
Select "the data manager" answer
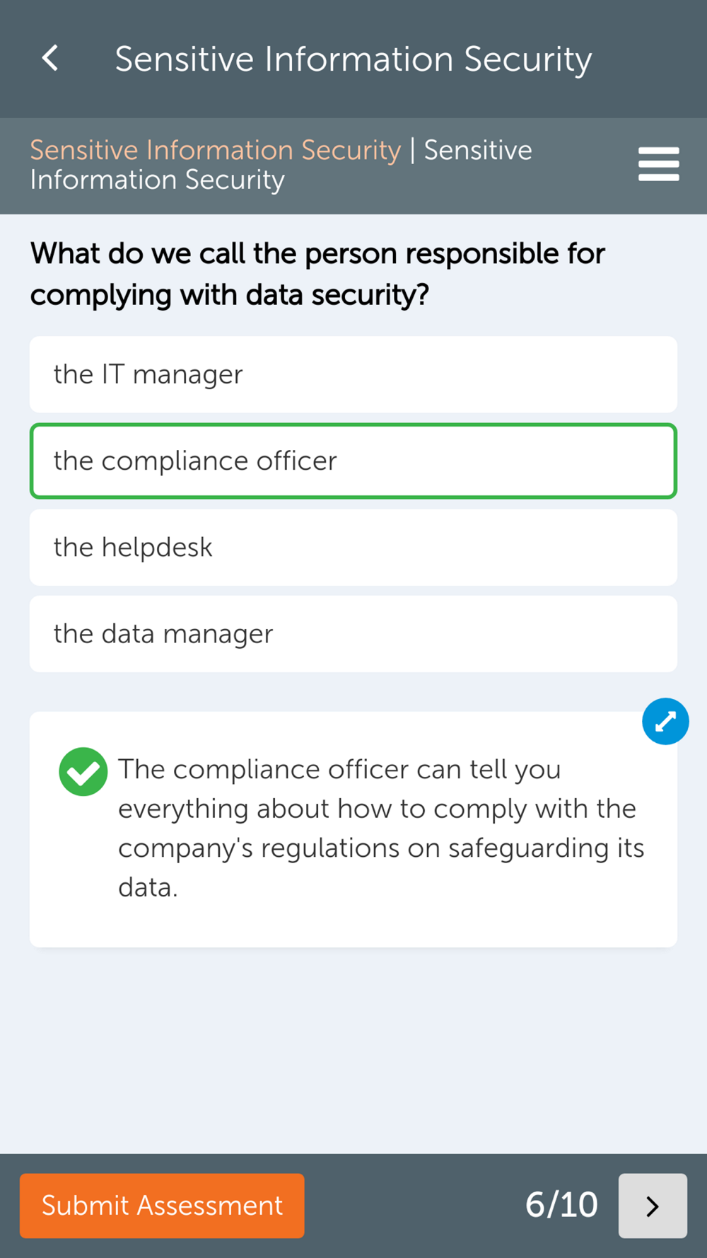coord(353,634)
